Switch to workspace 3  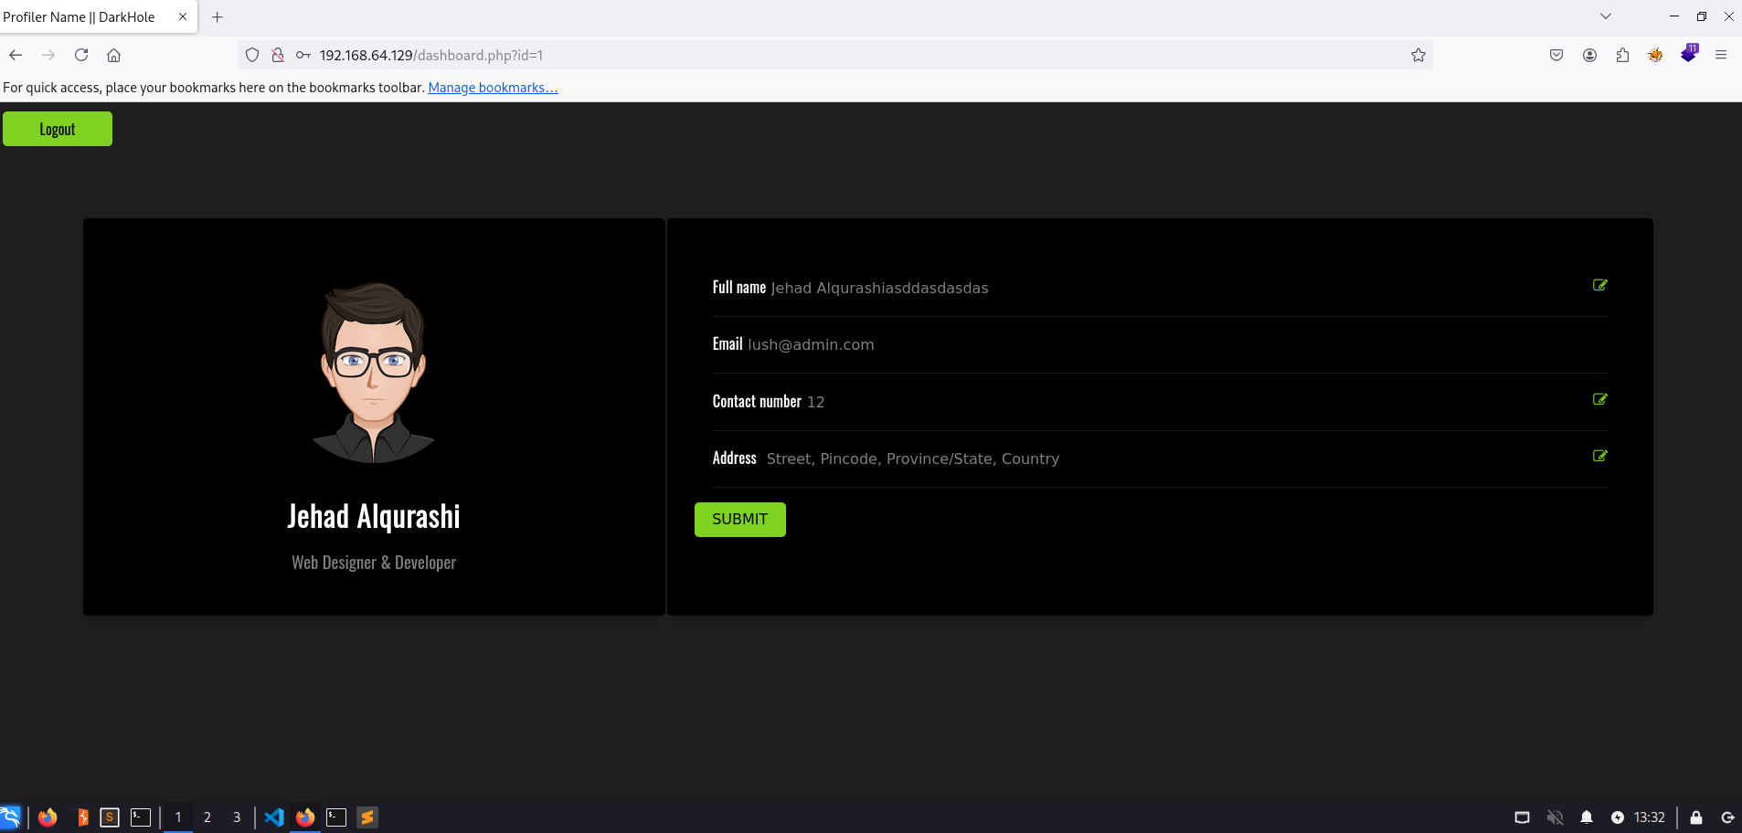(237, 817)
